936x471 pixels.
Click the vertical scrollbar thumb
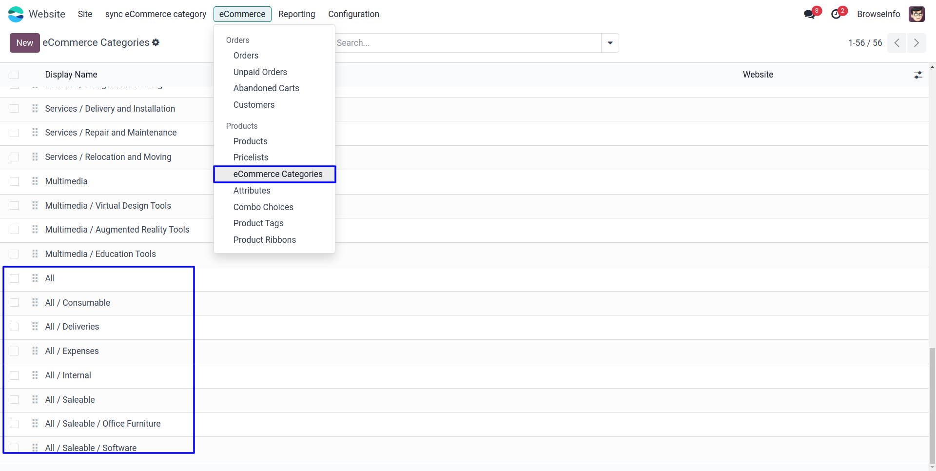932,405
